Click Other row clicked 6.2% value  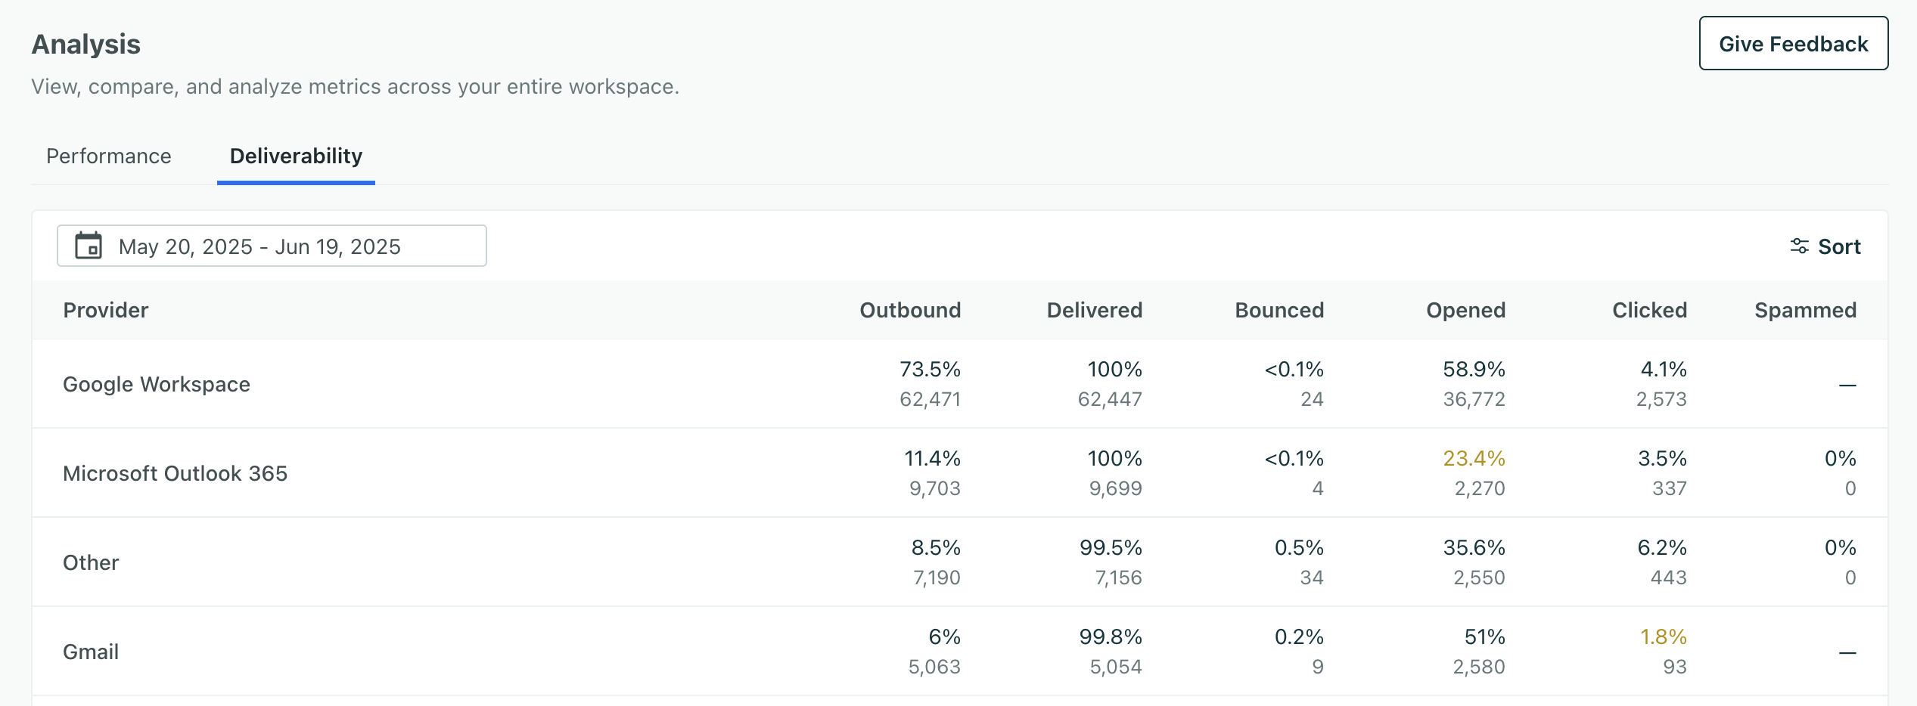pos(1662,547)
